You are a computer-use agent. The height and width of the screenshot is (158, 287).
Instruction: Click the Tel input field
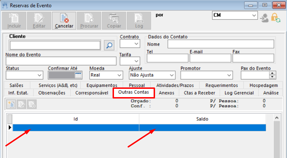(167, 58)
